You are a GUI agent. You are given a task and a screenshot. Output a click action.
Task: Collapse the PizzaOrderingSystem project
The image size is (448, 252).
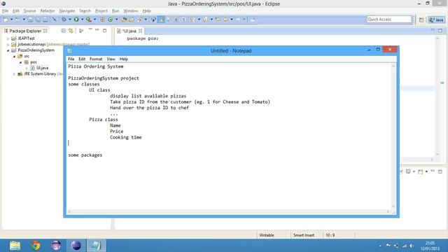click(8, 50)
